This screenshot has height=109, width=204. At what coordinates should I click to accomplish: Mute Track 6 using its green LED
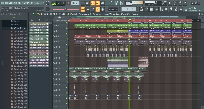(67, 28)
